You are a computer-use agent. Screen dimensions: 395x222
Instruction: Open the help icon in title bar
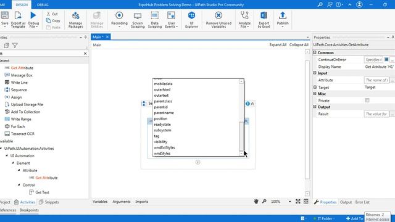(x=339, y=4)
